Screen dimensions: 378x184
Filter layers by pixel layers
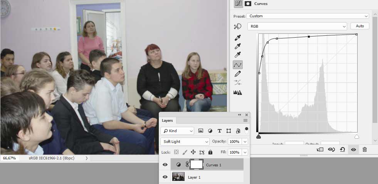201,131
